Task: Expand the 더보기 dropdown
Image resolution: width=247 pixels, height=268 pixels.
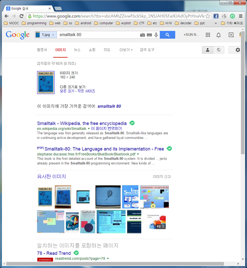Action: coord(126,50)
